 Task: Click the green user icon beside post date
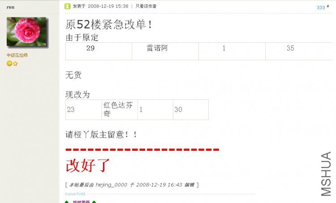tap(67, 6)
